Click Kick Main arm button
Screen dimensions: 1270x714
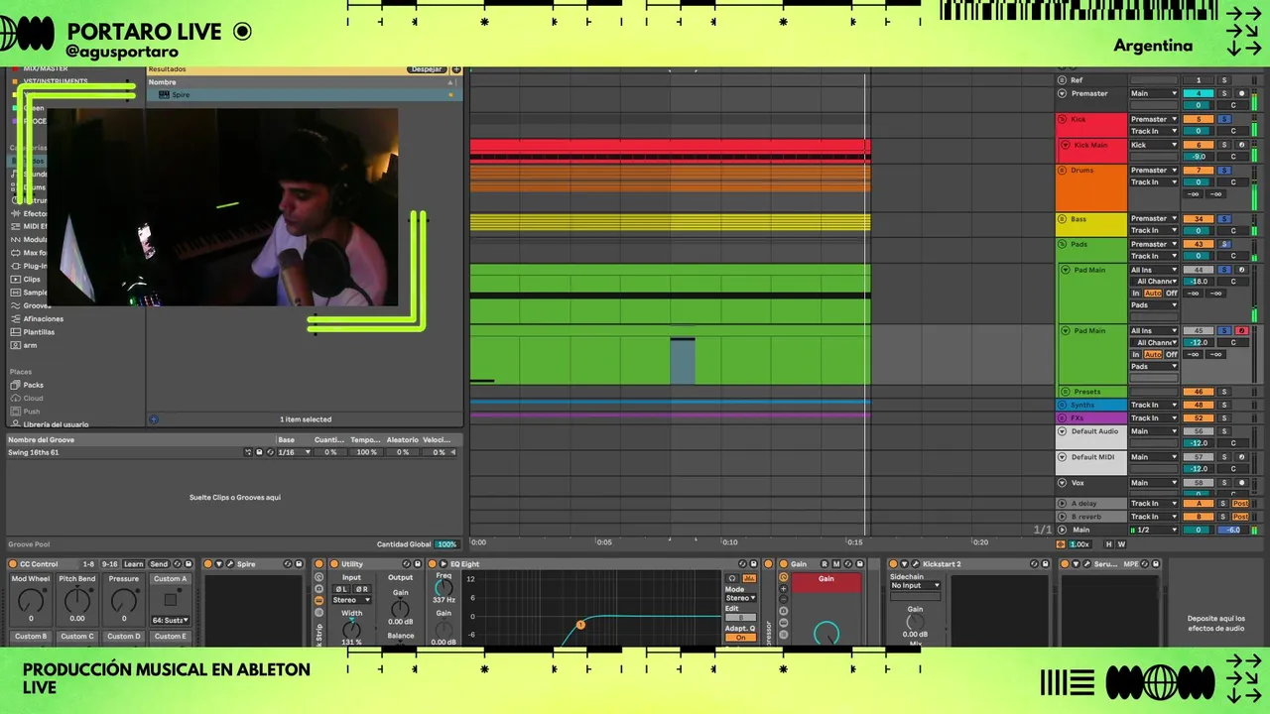(1241, 145)
